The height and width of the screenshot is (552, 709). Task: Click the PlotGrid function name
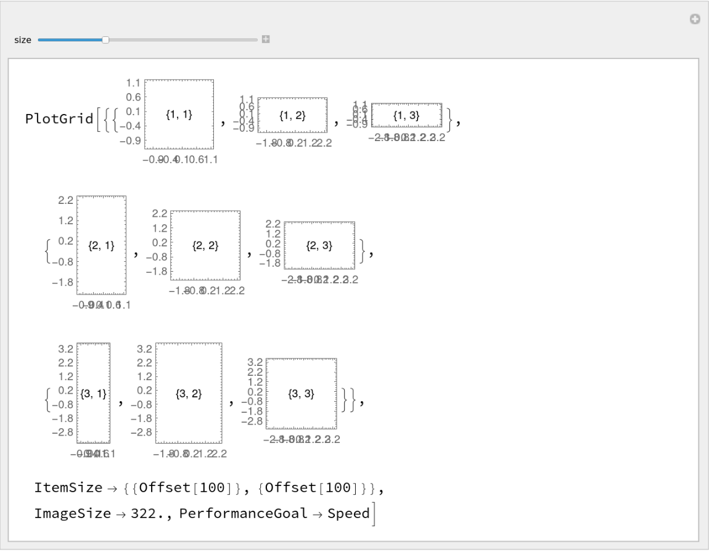[59, 119]
